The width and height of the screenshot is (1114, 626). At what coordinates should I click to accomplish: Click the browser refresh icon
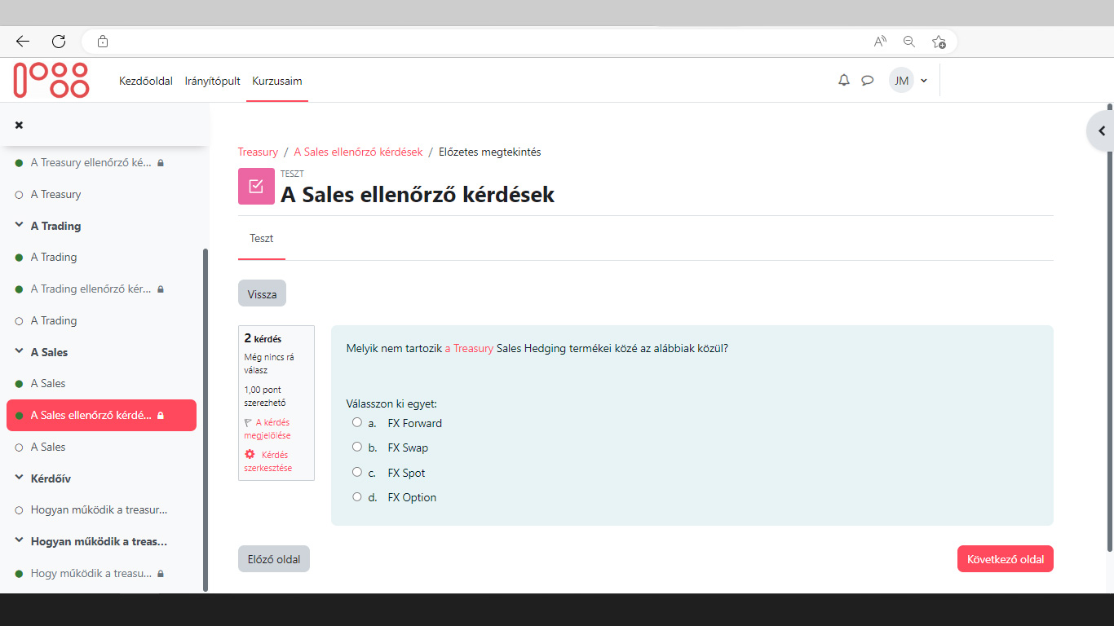click(x=59, y=42)
